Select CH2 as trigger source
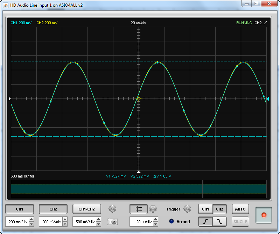The height and width of the screenshot is (234, 280). (x=219, y=209)
